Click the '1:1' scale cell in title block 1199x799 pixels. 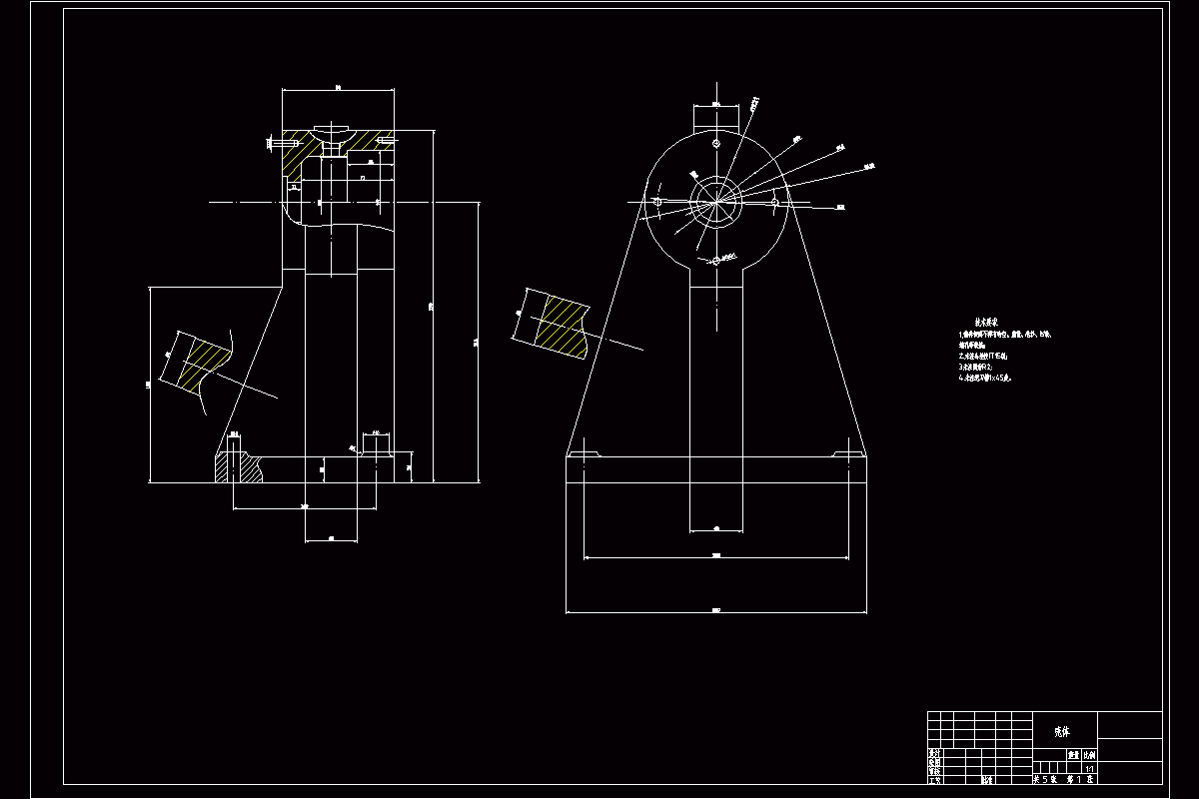(1089, 769)
